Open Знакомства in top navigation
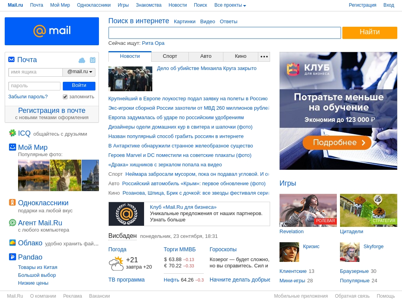The height and width of the screenshot is (302, 402). [149, 5]
